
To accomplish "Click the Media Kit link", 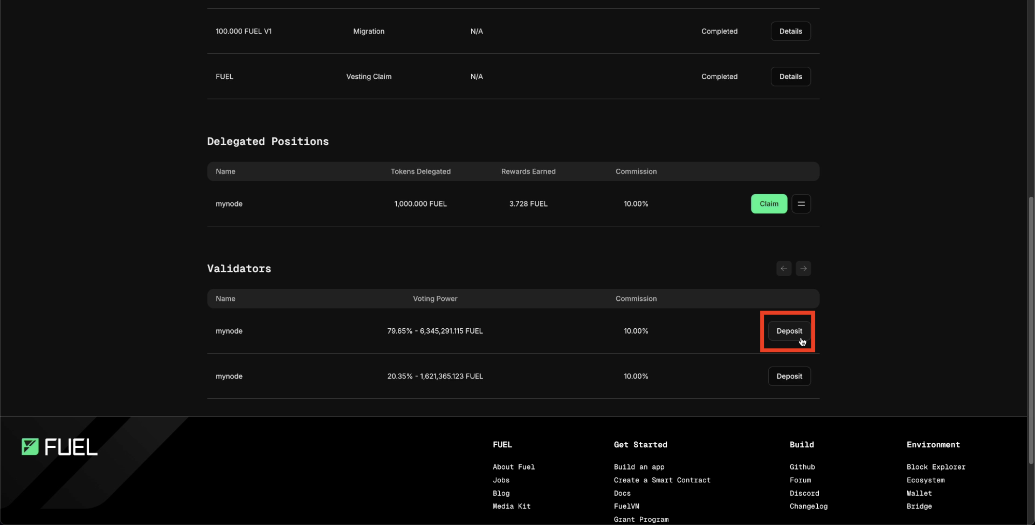I will tap(511, 506).
